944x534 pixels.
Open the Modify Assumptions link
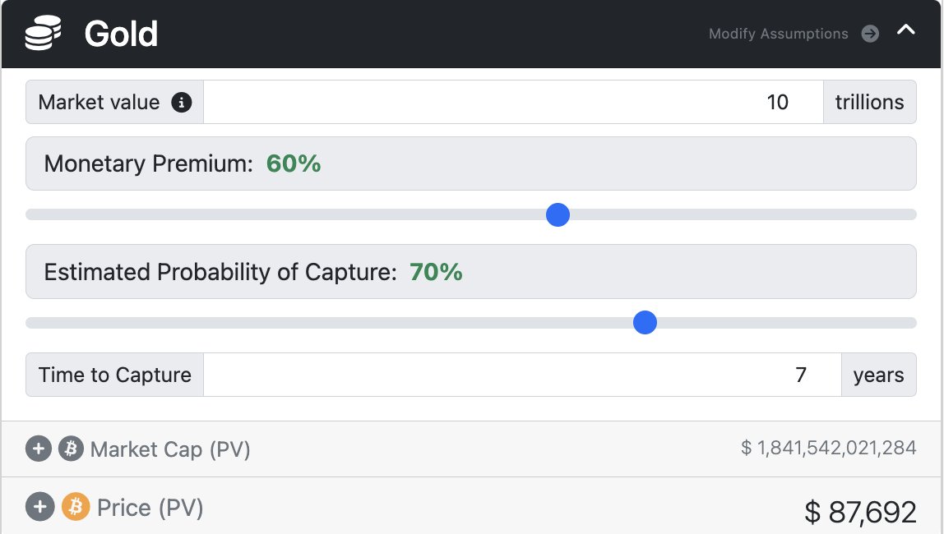coord(778,34)
